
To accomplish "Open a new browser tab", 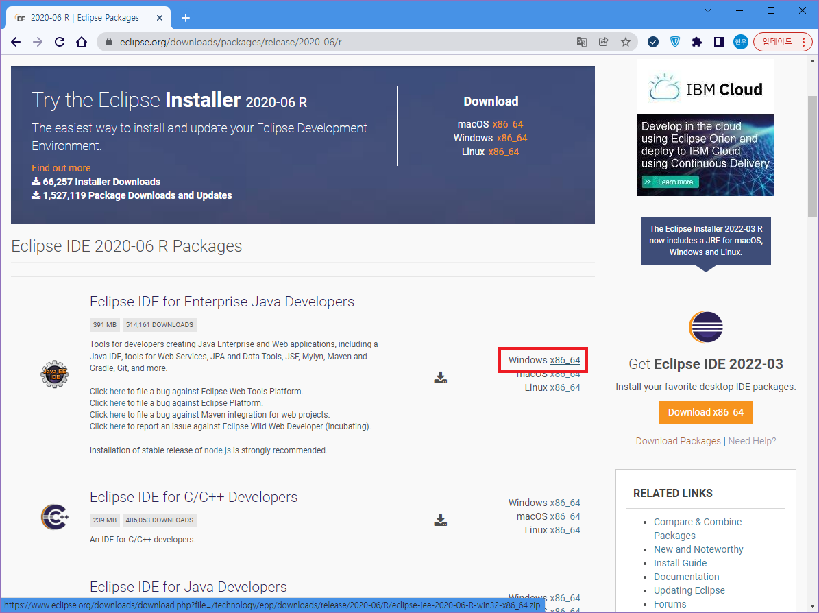I will [x=186, y=18].
